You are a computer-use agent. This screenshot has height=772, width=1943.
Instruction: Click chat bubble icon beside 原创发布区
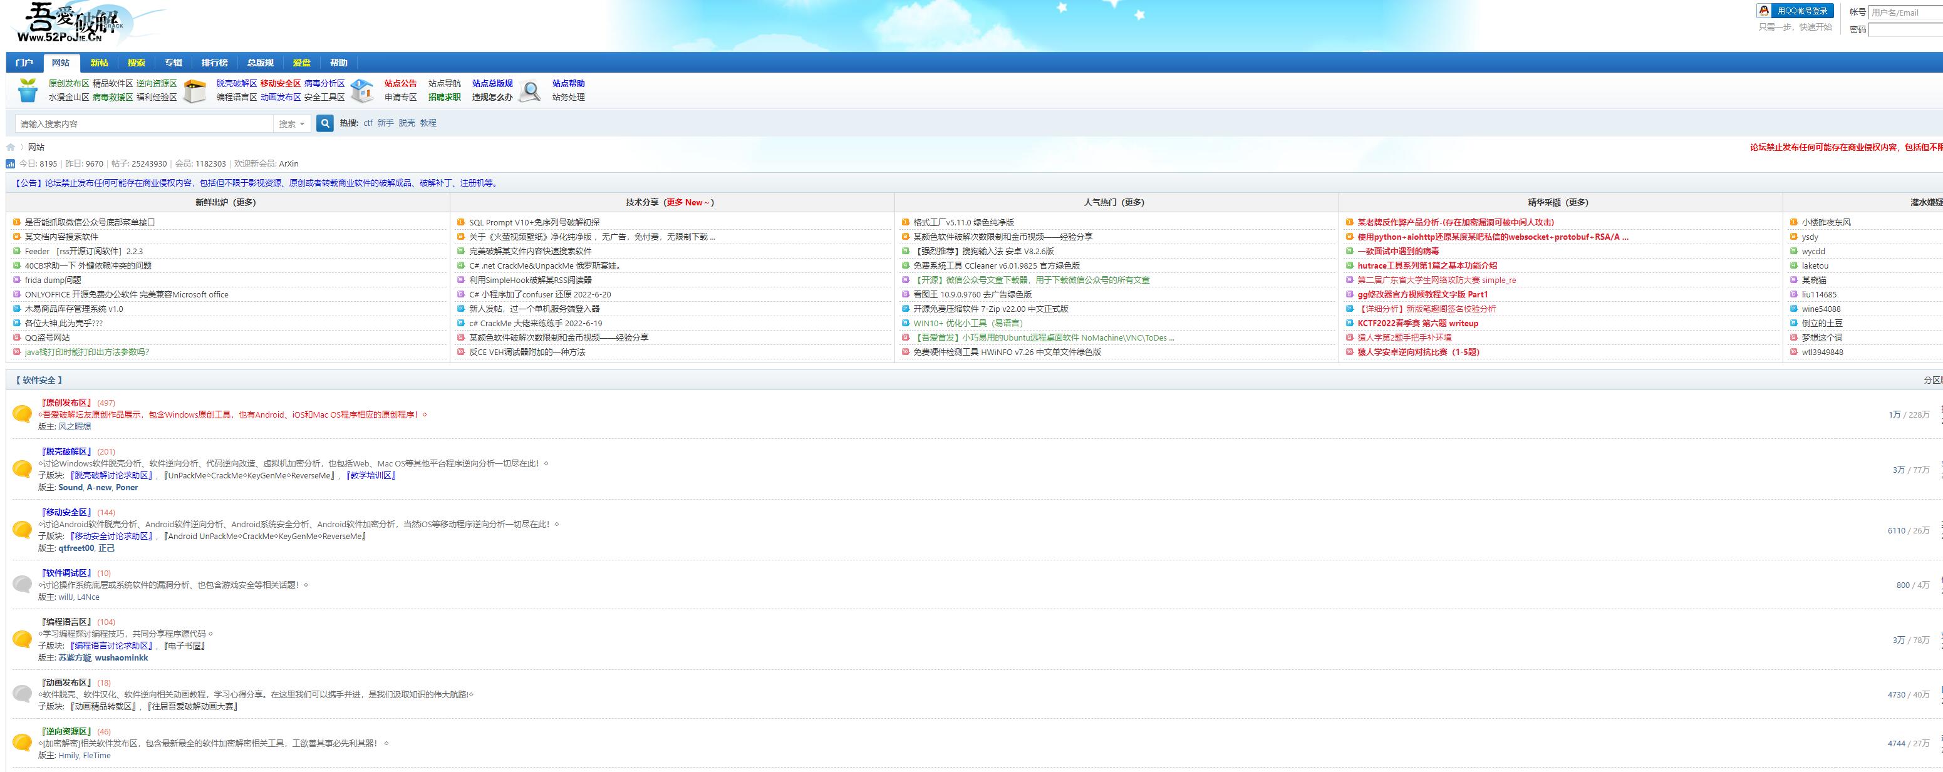pyautogui.click(x=22, y=414)
